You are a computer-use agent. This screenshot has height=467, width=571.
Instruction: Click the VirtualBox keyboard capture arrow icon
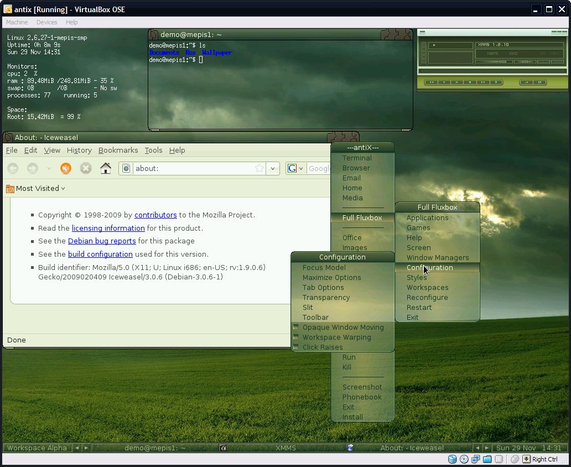527,459
